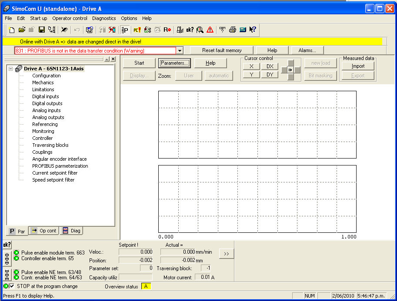This screenshot has width=397, height=301.
Task: Click the yellow PC! toolbar icon
Action: pyautogui.click(x=137, y=30)
